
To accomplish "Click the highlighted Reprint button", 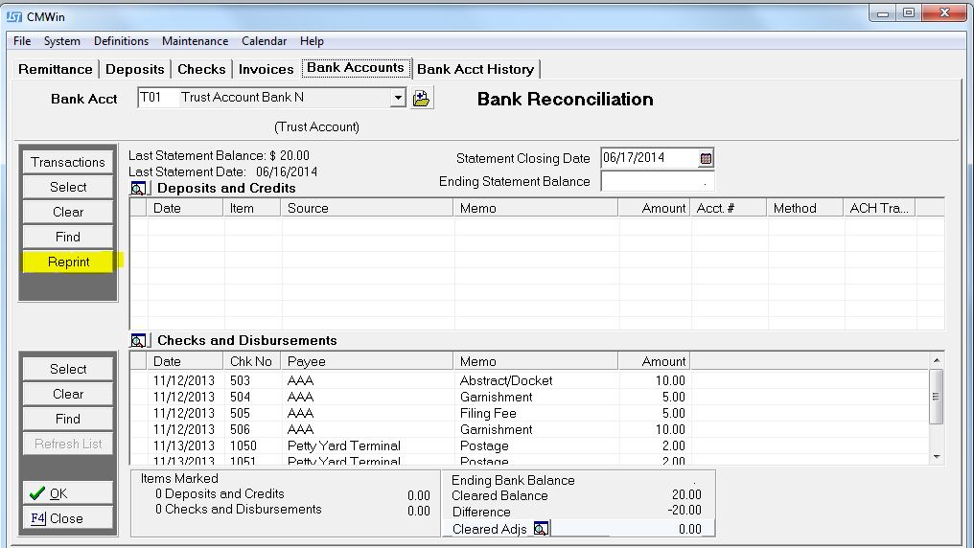I will coord(68,262).
